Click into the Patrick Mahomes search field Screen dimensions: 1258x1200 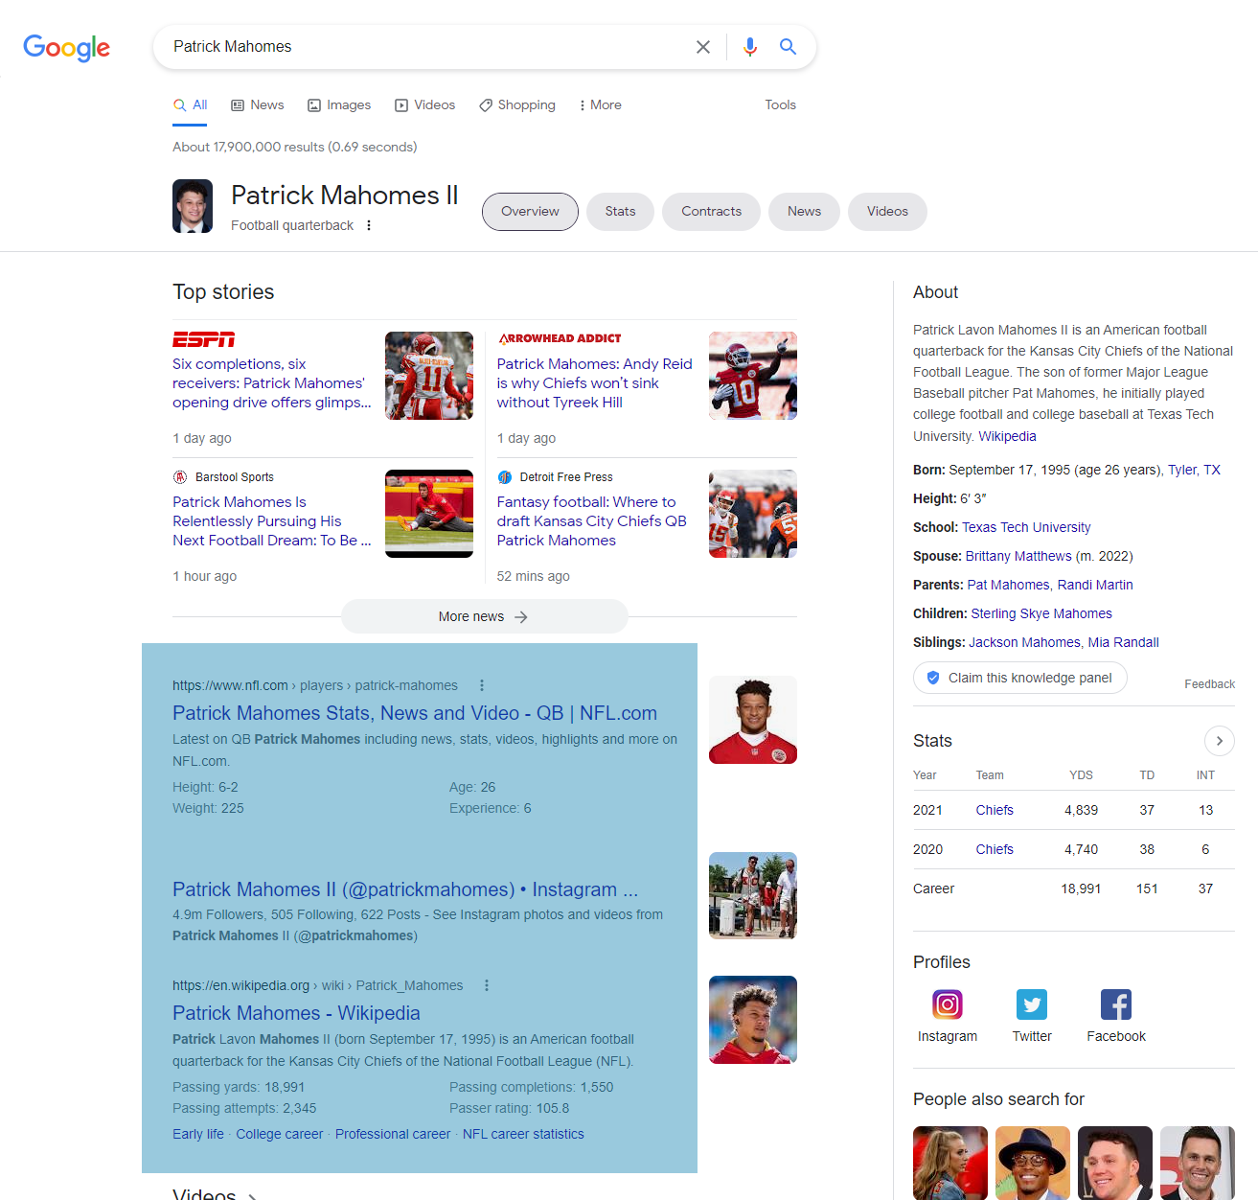tap(426, 47)
